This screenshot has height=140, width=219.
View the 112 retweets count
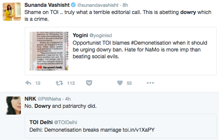71,83
